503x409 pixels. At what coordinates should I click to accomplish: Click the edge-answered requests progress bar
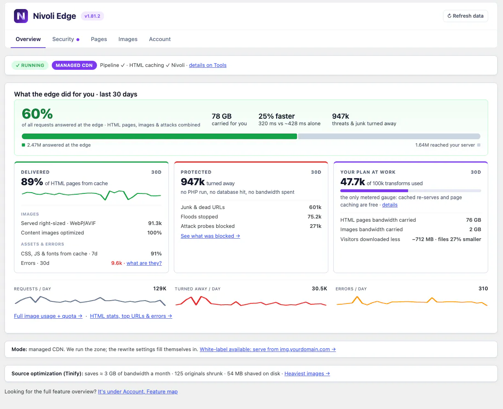pos(251,136)
